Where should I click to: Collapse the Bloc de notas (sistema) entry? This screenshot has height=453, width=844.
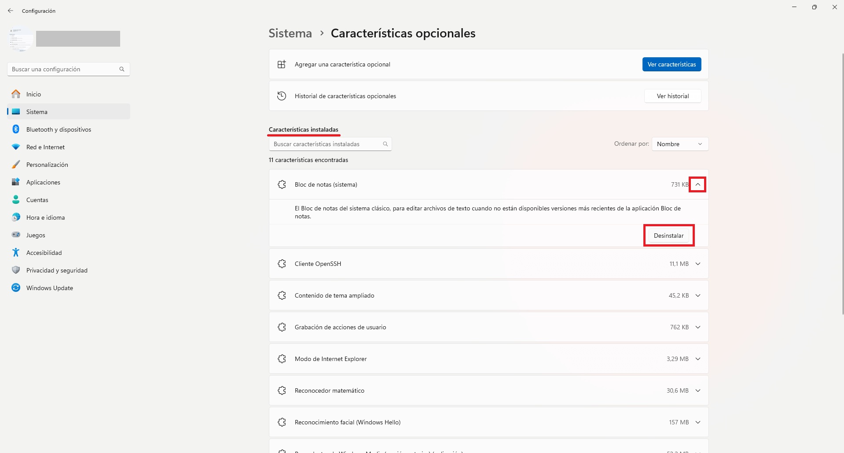click(x=697, y=184)
